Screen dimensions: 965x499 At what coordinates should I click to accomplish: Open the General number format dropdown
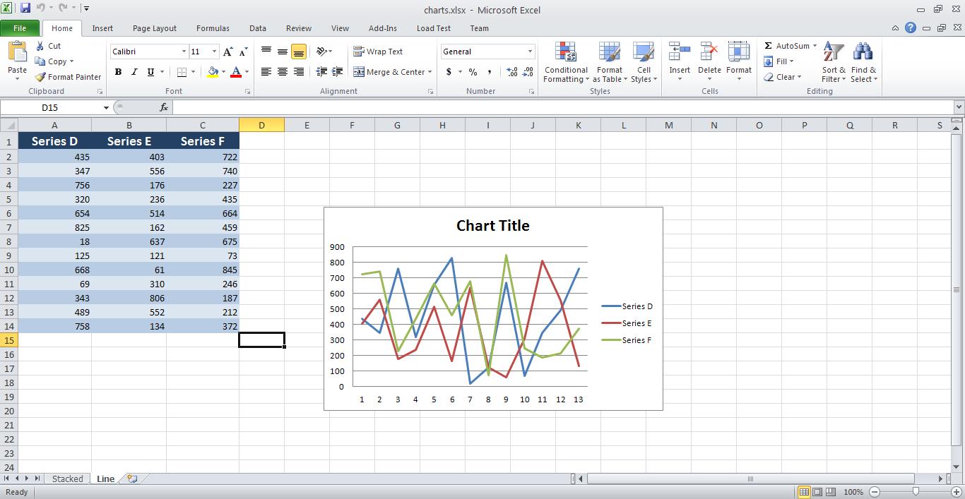(x=530, y=52)
